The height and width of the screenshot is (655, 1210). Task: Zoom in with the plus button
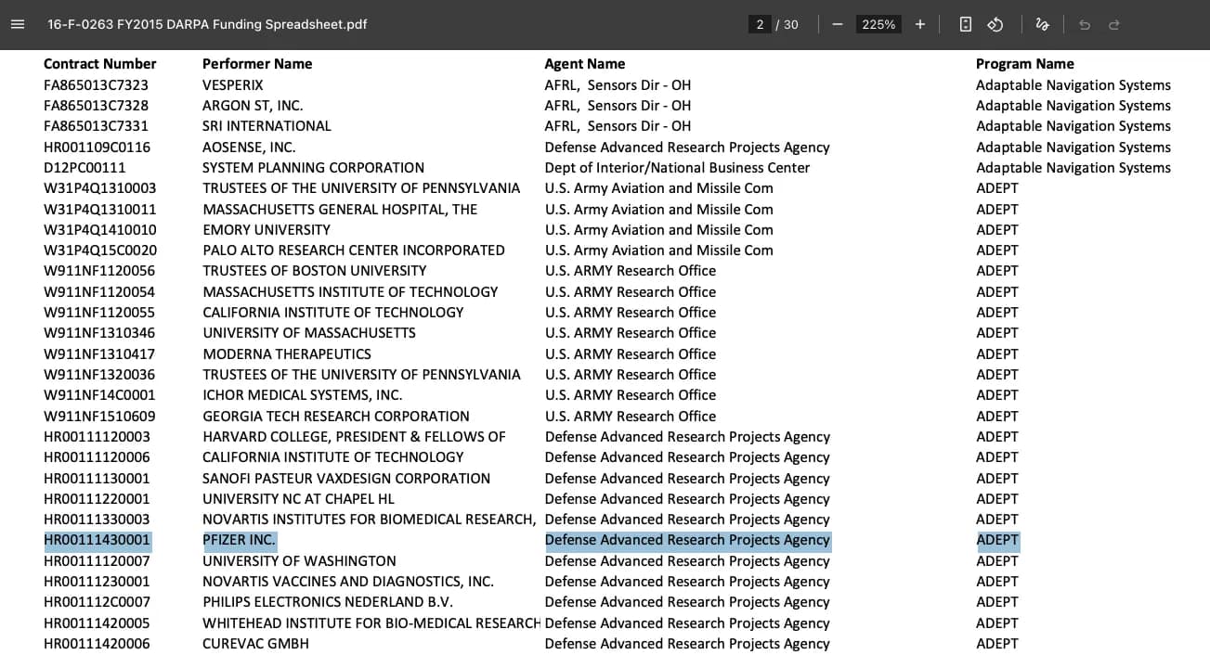[920, 24]
